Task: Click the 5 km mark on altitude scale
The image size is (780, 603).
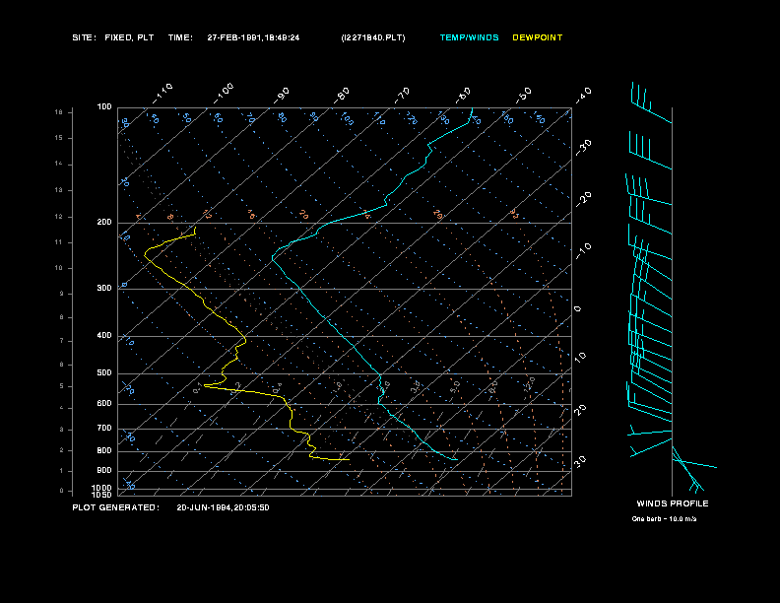Action: 62,386
